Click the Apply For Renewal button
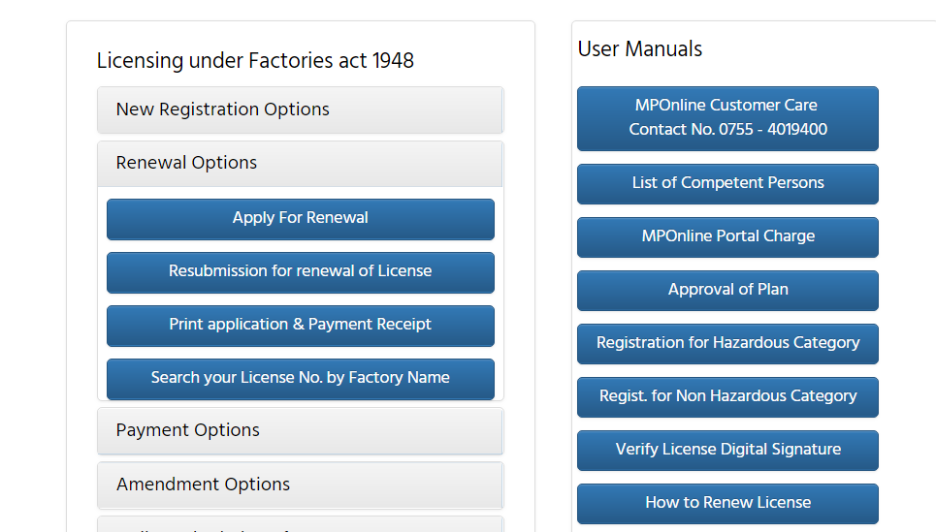The height and width of the screenshot is (532, 936). click(x=300, y=218)
